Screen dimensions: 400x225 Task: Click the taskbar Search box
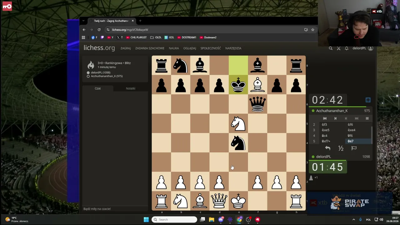coord(175,219)
